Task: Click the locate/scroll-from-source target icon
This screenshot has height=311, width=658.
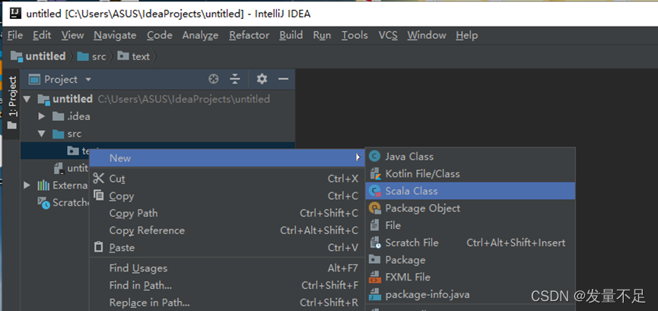Action: (x=214, y=79)
